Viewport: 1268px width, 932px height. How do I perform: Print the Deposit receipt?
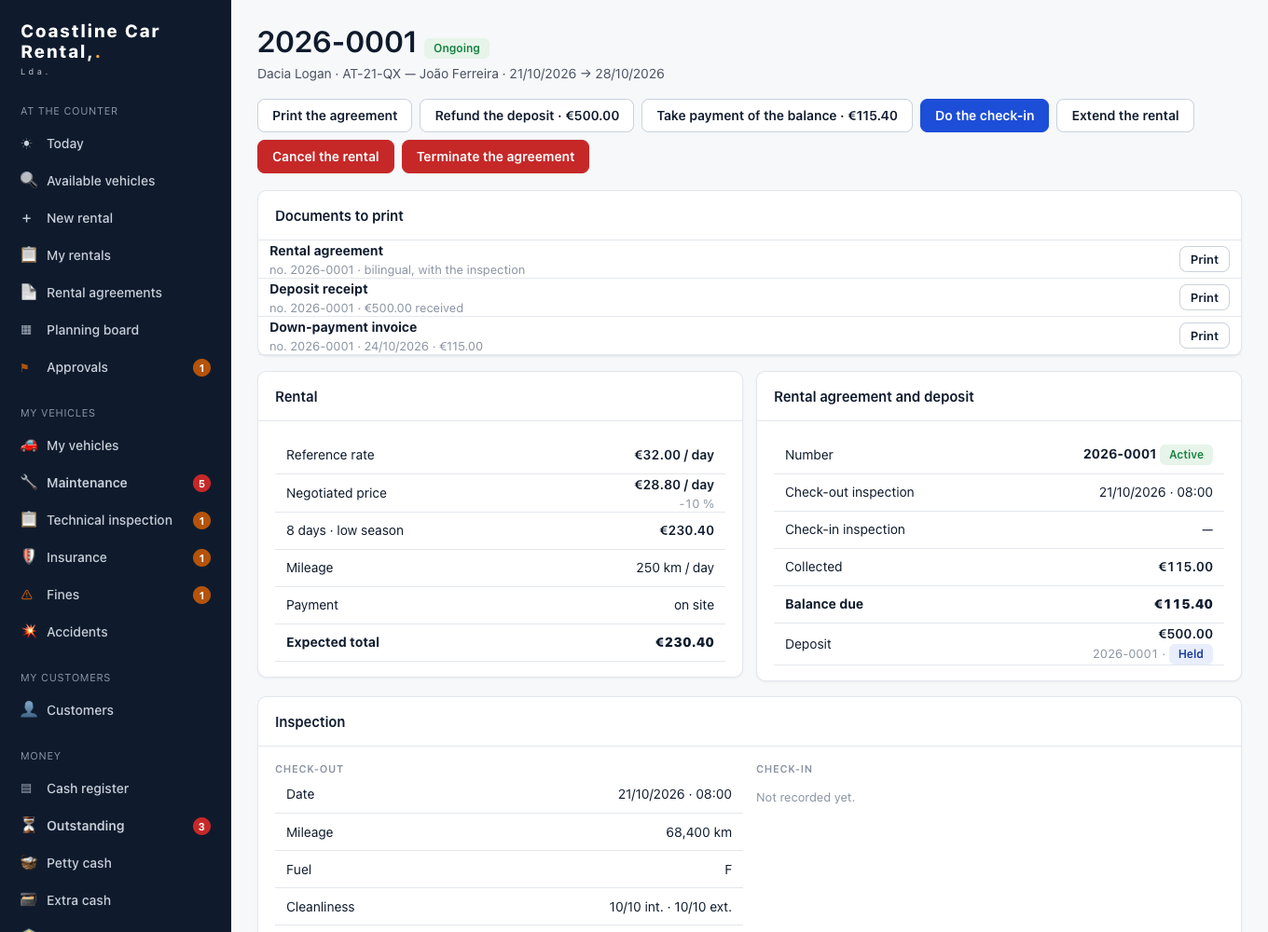point(1205,297)
